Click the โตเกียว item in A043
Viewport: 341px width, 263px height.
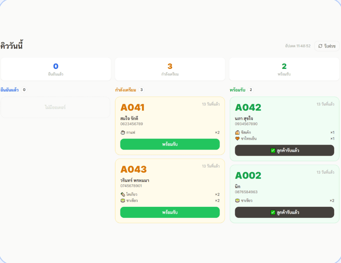pyautogui.click(x=132, y=194)
